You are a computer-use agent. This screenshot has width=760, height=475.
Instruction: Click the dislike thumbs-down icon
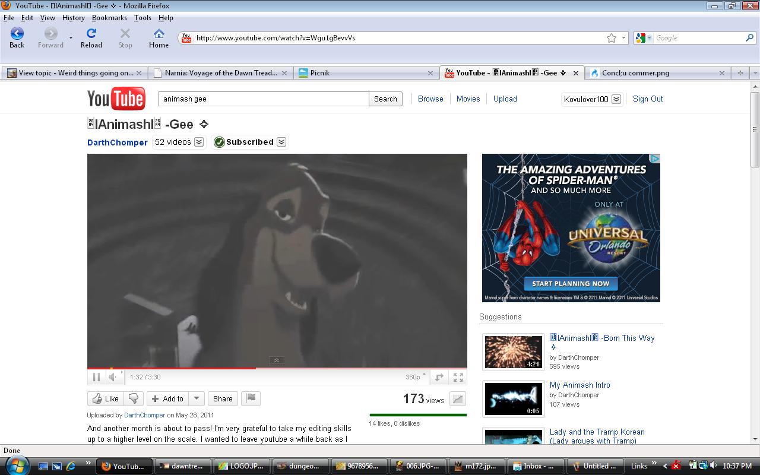pyautogui.click(x=134, y=398)
